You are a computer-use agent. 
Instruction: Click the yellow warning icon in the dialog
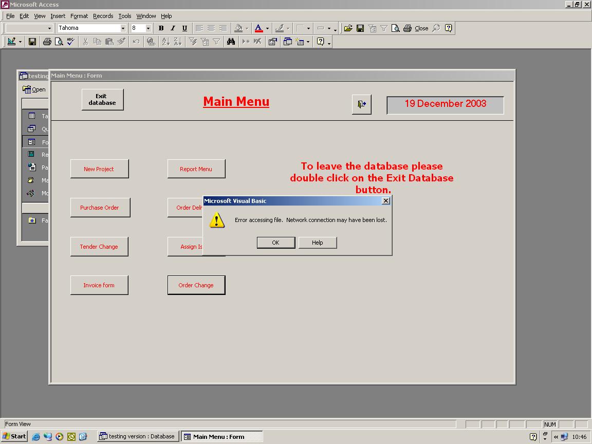click(x=217, y=220)
